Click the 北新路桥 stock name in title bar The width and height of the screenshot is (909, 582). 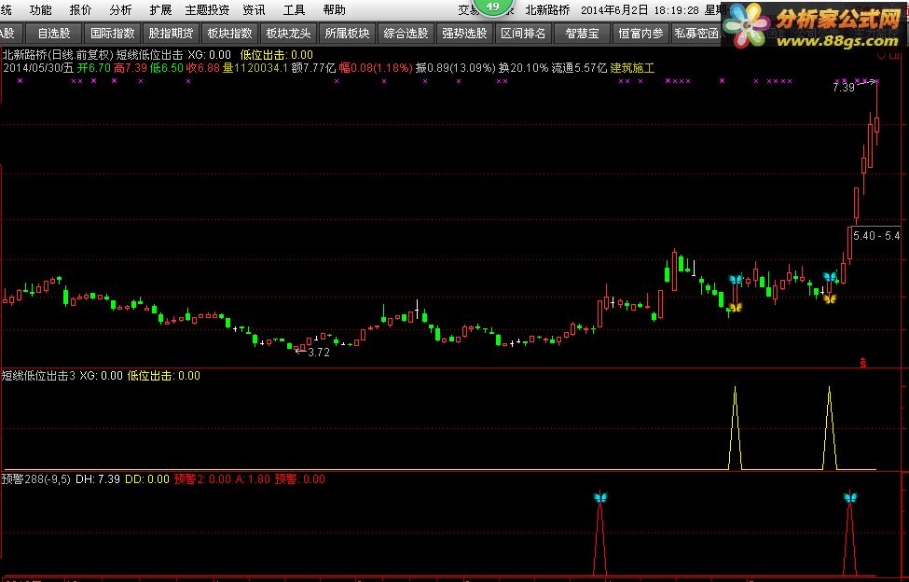(x=547, y=10)
